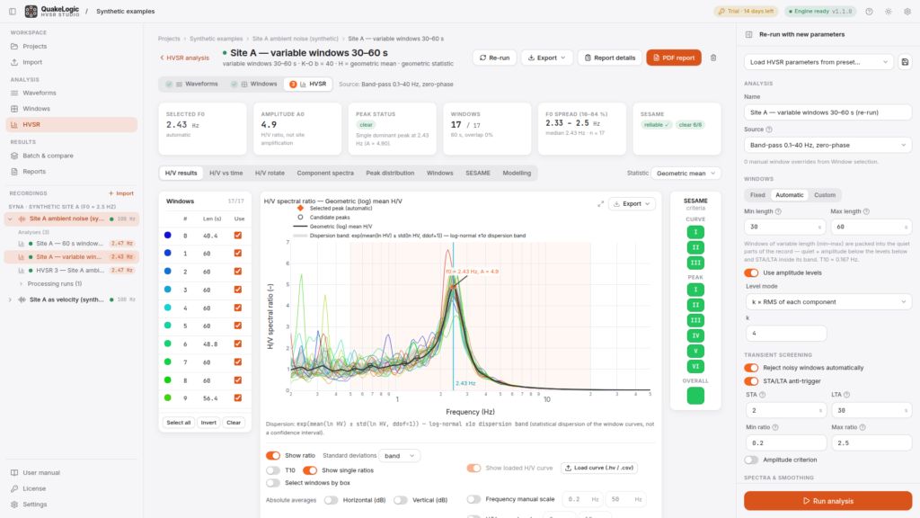Expand Site A as velocity recording
Viewport: 920px width, 518px height.
click(10, 299)
